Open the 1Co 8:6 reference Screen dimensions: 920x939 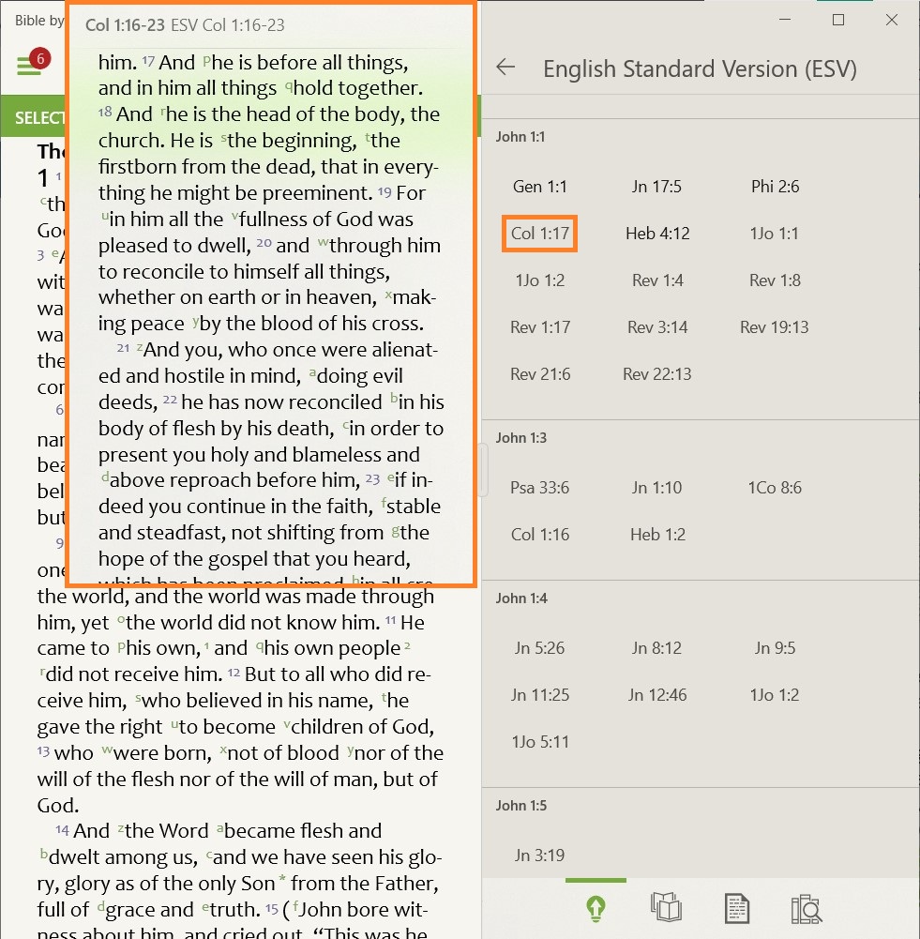pyautogui.click(x=775, y=488)
